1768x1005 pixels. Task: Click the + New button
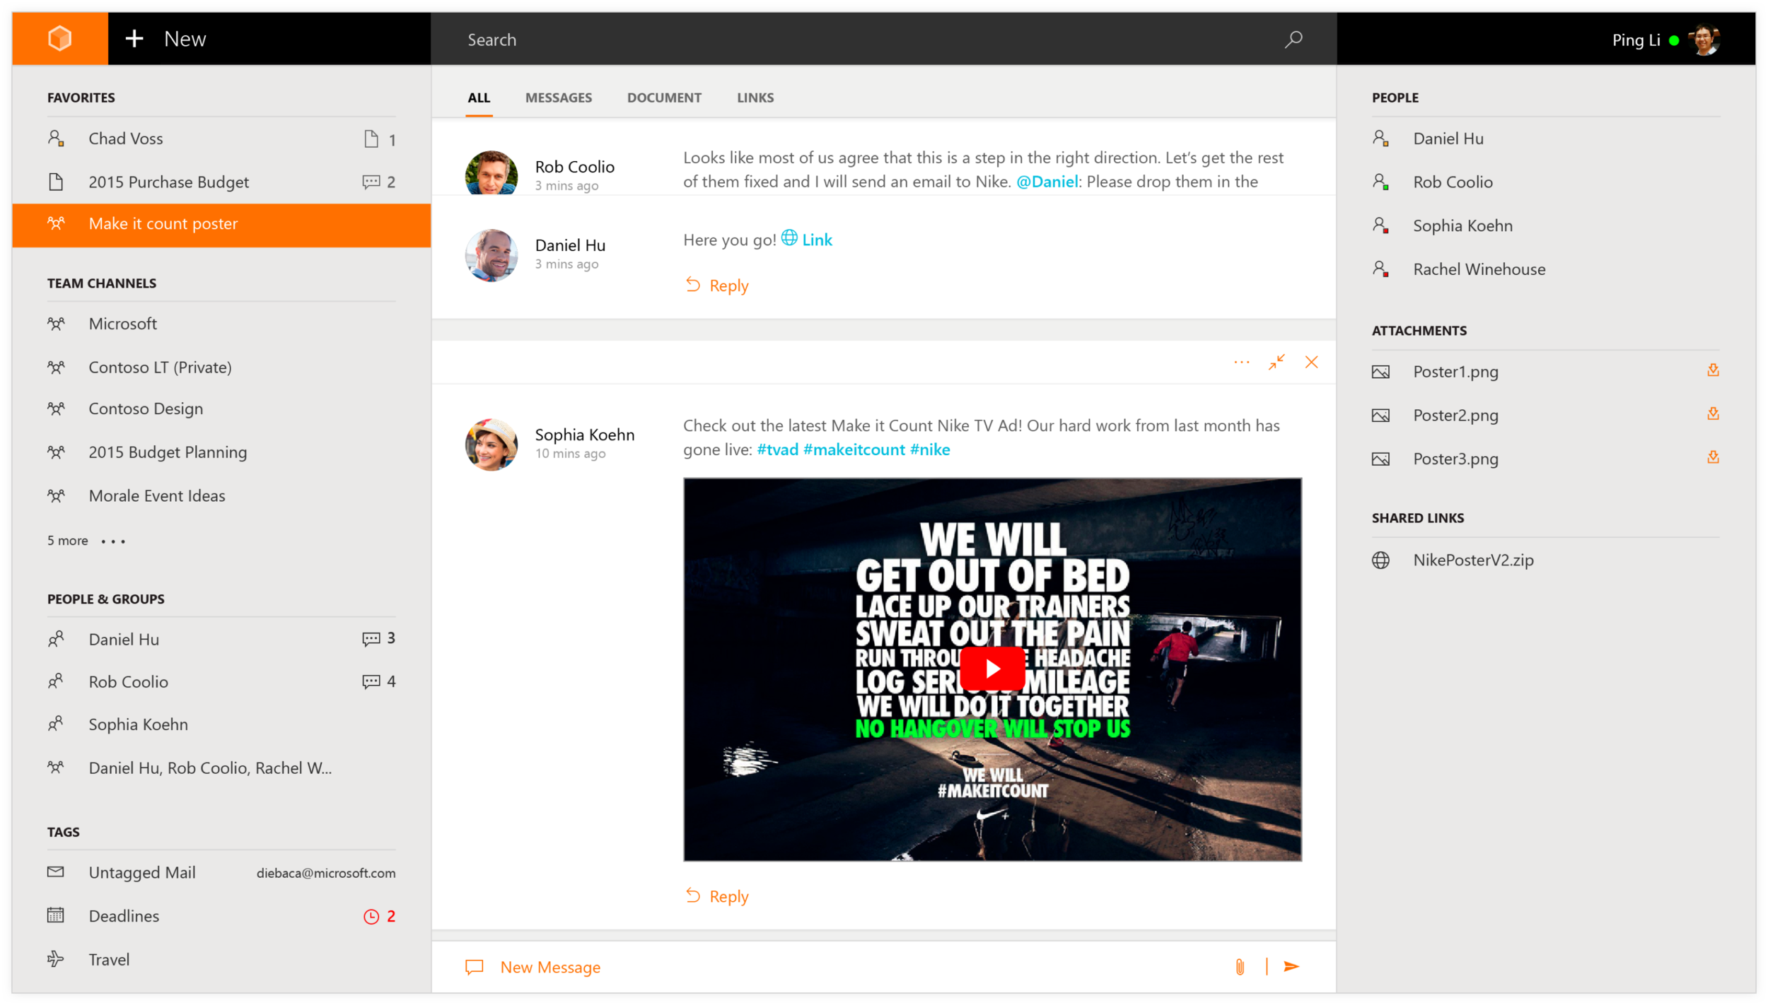(166, 39)
